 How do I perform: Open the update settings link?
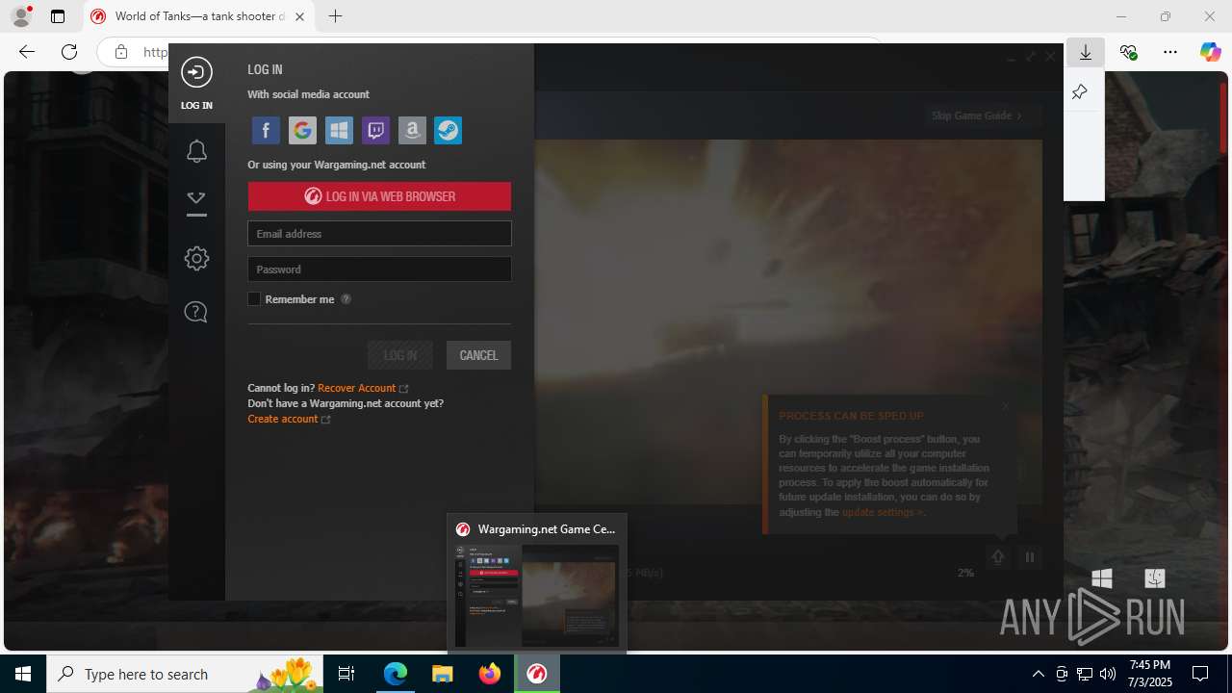point(881,512)
